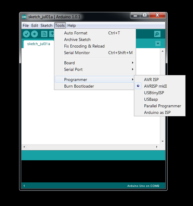Select Parallel Programmer option
The height and width of the screenshot is (206, 193).
(x=160, y=106)
